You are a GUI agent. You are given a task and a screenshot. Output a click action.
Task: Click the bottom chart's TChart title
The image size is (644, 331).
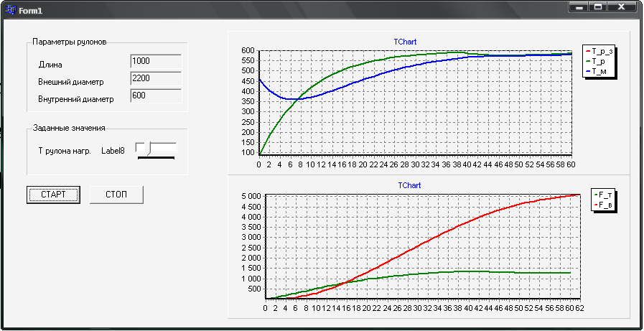pos(409,186)
